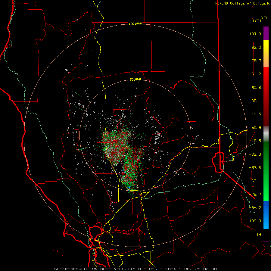271x271 pixels.
Task: Select the 107.8 legend value
Action: pos(255,34)
